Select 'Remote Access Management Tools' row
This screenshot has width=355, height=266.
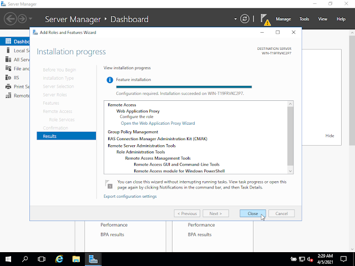158,158
